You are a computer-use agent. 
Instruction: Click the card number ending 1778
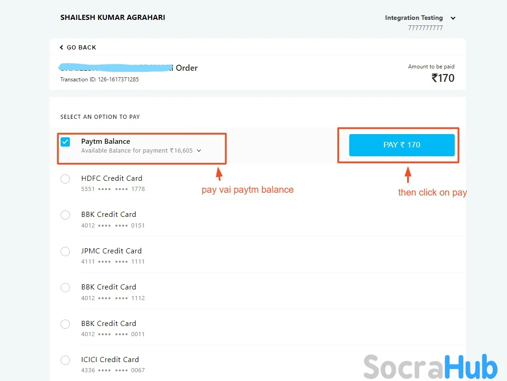coord(113,189)
